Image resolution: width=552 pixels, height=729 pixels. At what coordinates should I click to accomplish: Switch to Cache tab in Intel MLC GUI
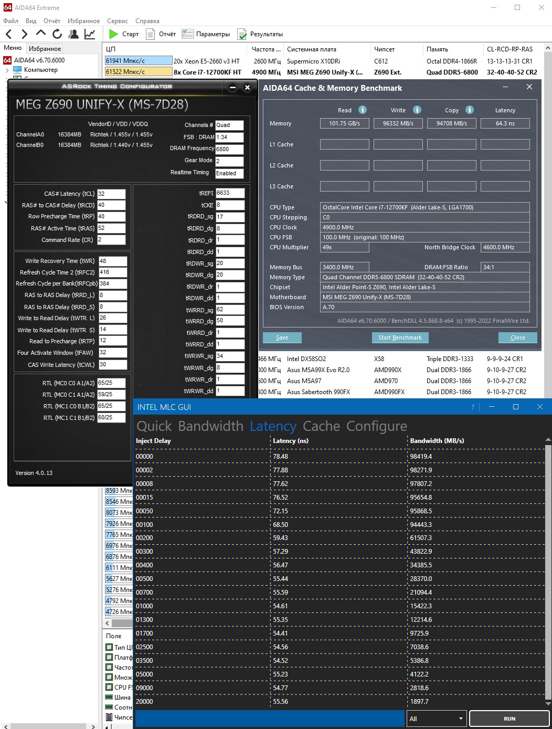(x=322, y=426)
